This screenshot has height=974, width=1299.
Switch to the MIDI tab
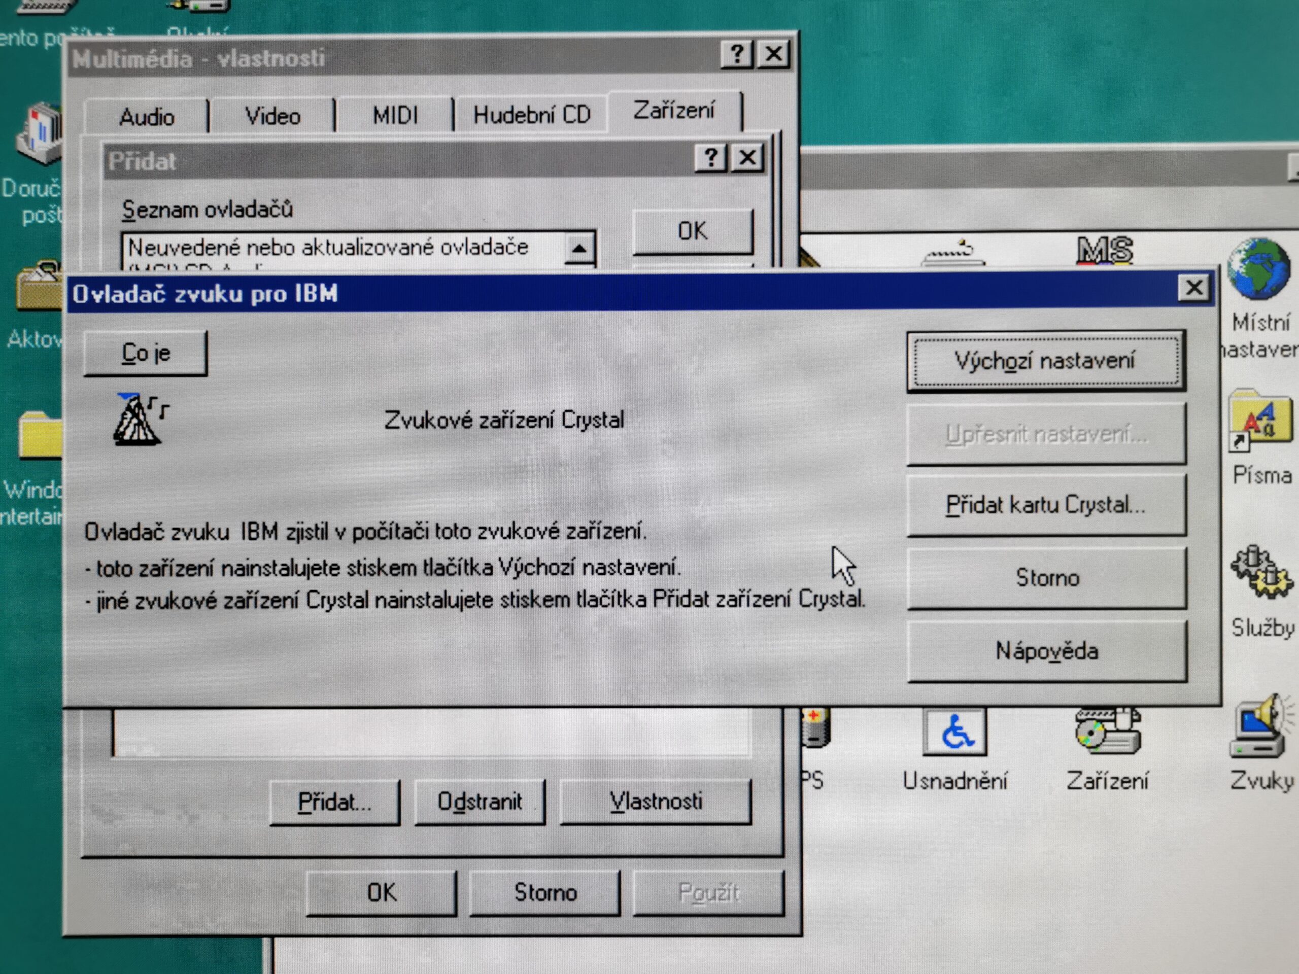(395, 115)
